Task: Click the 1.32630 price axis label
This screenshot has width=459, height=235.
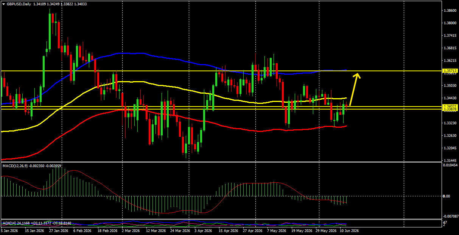Action: [x=450, y=136]
